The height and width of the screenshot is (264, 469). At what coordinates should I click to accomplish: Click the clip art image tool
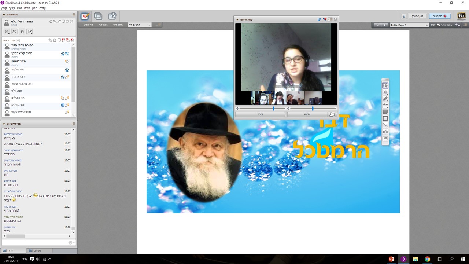(x=385, y=138)
